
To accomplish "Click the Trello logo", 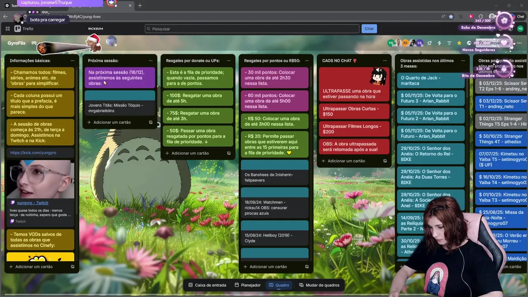I will (x=24, y=29).
